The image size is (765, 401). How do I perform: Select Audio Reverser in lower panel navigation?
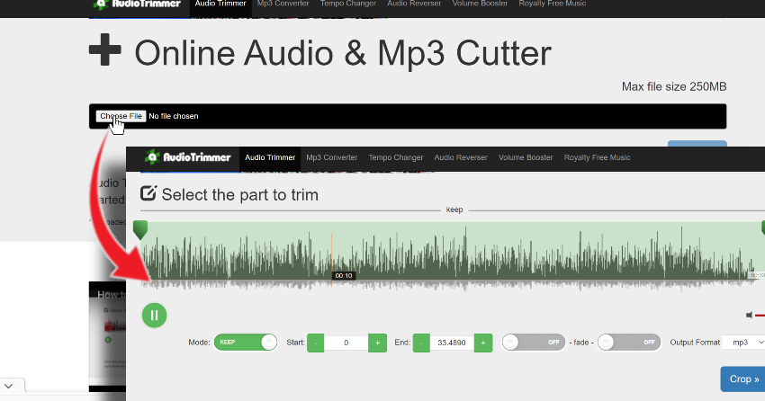click(x=461, y=158)
